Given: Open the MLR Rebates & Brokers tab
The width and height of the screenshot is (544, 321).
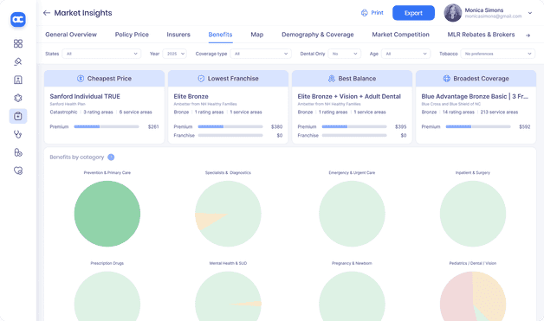Looking at the screenshot, I should [x=482, y=35].
